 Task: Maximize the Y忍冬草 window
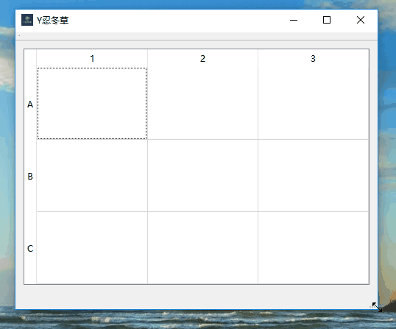[x=327, y=20]
